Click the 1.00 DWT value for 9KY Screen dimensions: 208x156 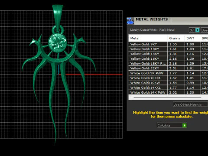coord(190,44)
